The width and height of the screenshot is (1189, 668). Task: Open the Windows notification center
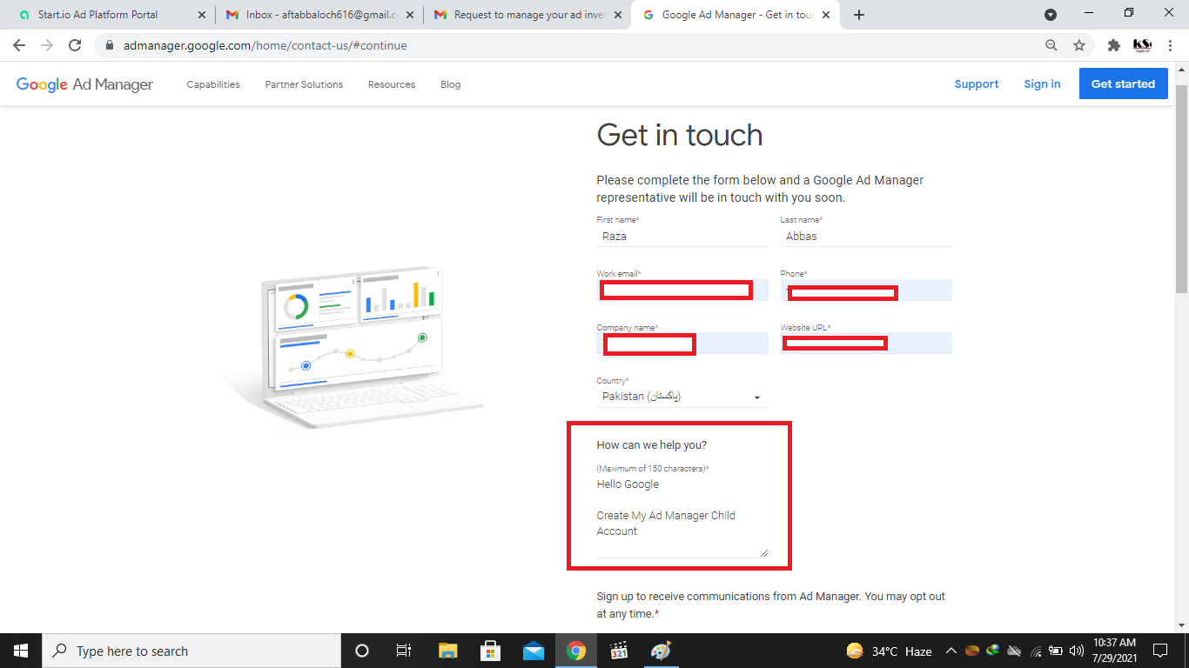click(1160, 651)
